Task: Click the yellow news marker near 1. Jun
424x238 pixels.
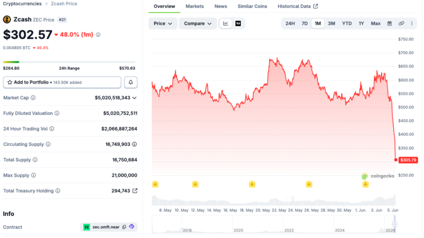Action: click(366, 184)
